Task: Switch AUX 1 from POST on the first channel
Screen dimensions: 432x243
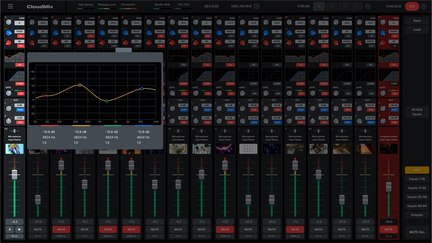Action: (x=20, y=110)
